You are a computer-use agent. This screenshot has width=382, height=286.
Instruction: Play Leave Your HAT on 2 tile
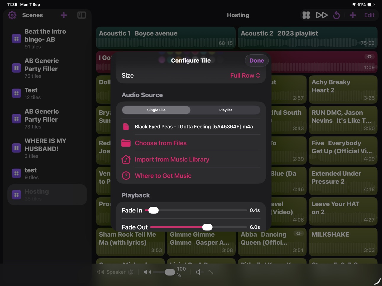[x=343, y=211]
